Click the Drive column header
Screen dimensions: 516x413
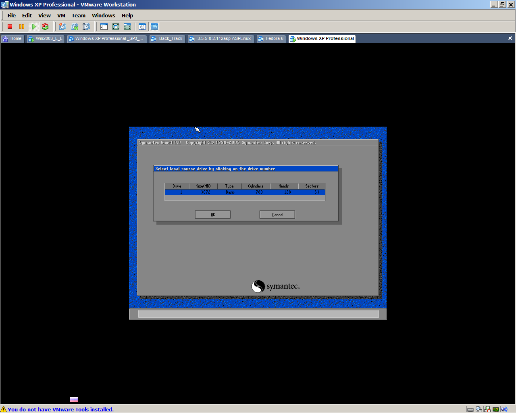(177, 186)
